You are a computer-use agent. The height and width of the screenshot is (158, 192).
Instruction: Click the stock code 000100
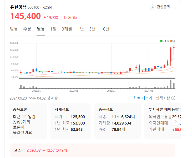(x=33, y=7)
